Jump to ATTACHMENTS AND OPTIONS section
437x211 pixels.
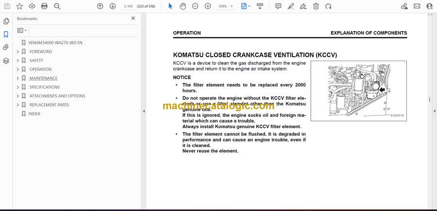(57, 96)
